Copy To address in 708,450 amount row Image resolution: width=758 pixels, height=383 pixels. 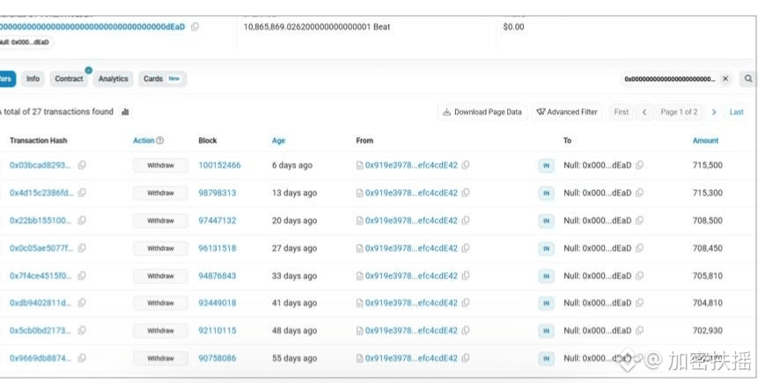[639, 248]
